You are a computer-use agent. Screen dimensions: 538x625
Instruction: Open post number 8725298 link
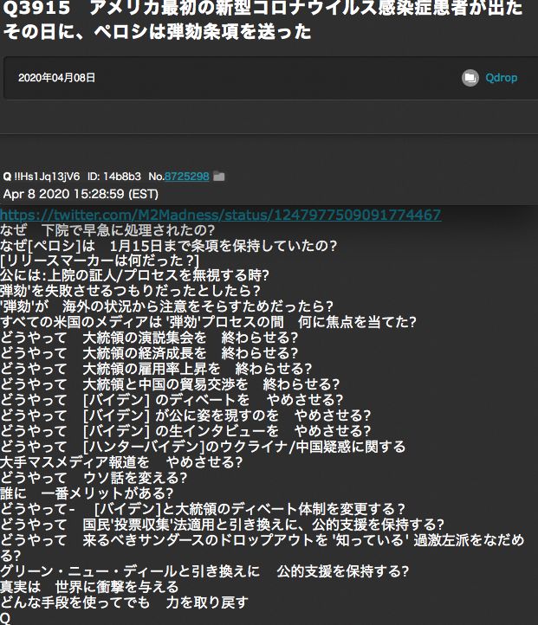point(186,177)
